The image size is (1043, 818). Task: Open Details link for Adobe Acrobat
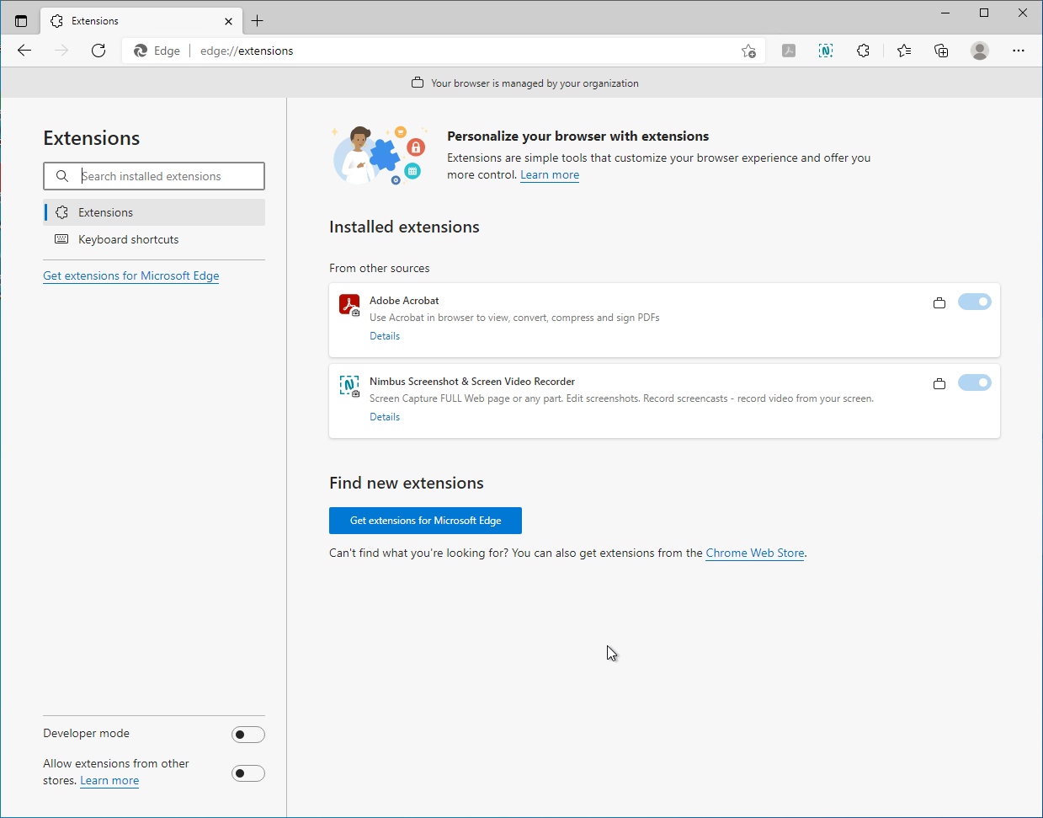tap(385, 336)
